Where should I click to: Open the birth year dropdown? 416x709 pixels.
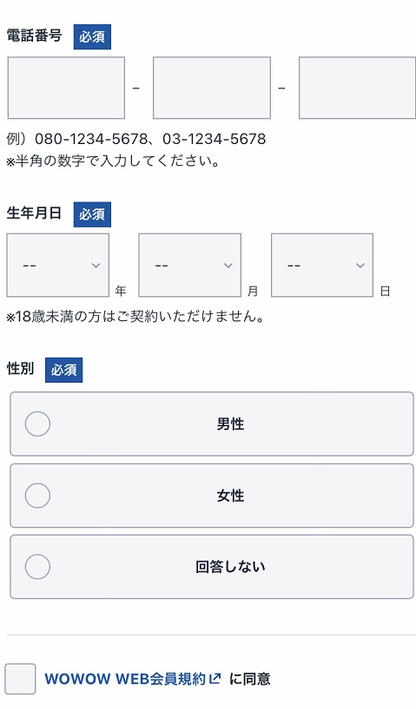(58, 266)
